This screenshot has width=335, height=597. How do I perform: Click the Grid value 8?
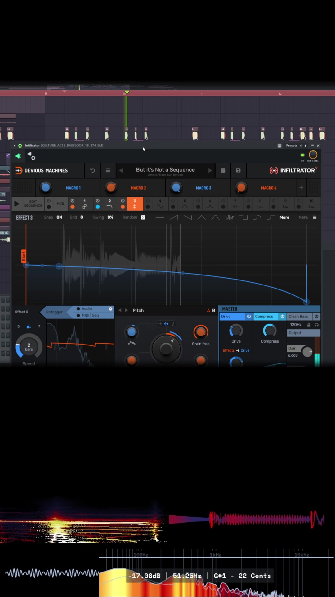[x=82, y=217]
